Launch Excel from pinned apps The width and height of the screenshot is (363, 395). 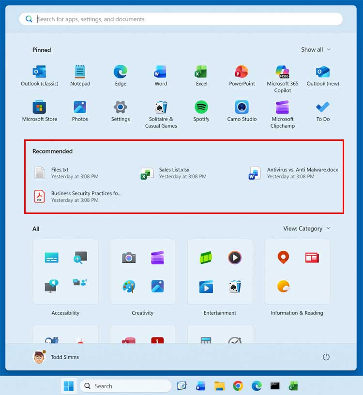tap(201, 76)
